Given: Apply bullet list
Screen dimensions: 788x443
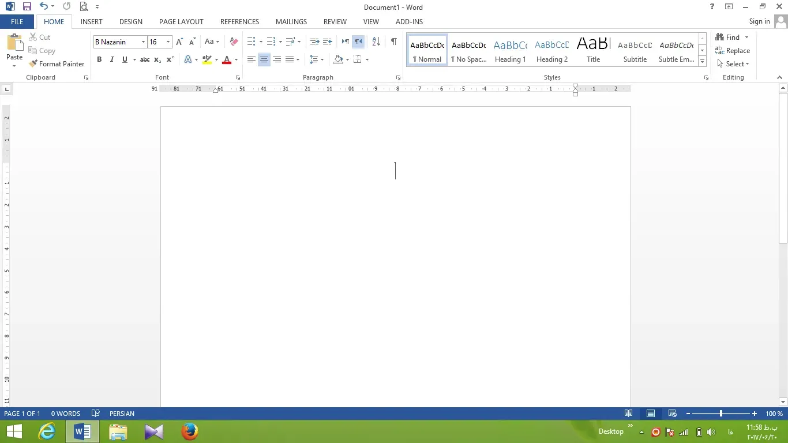Looking at the screenshot, I should pos(252,42).
